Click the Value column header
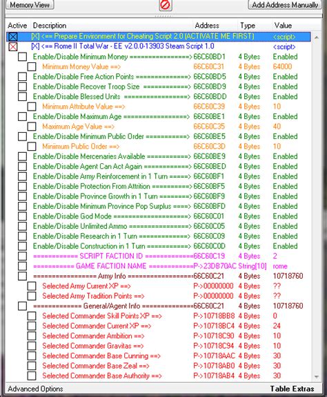327x397 pixels. pyautogui.click(x=283, y=26)
